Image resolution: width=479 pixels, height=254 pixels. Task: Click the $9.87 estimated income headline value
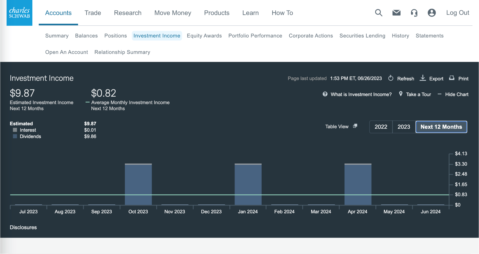click(x=22, y=93)
